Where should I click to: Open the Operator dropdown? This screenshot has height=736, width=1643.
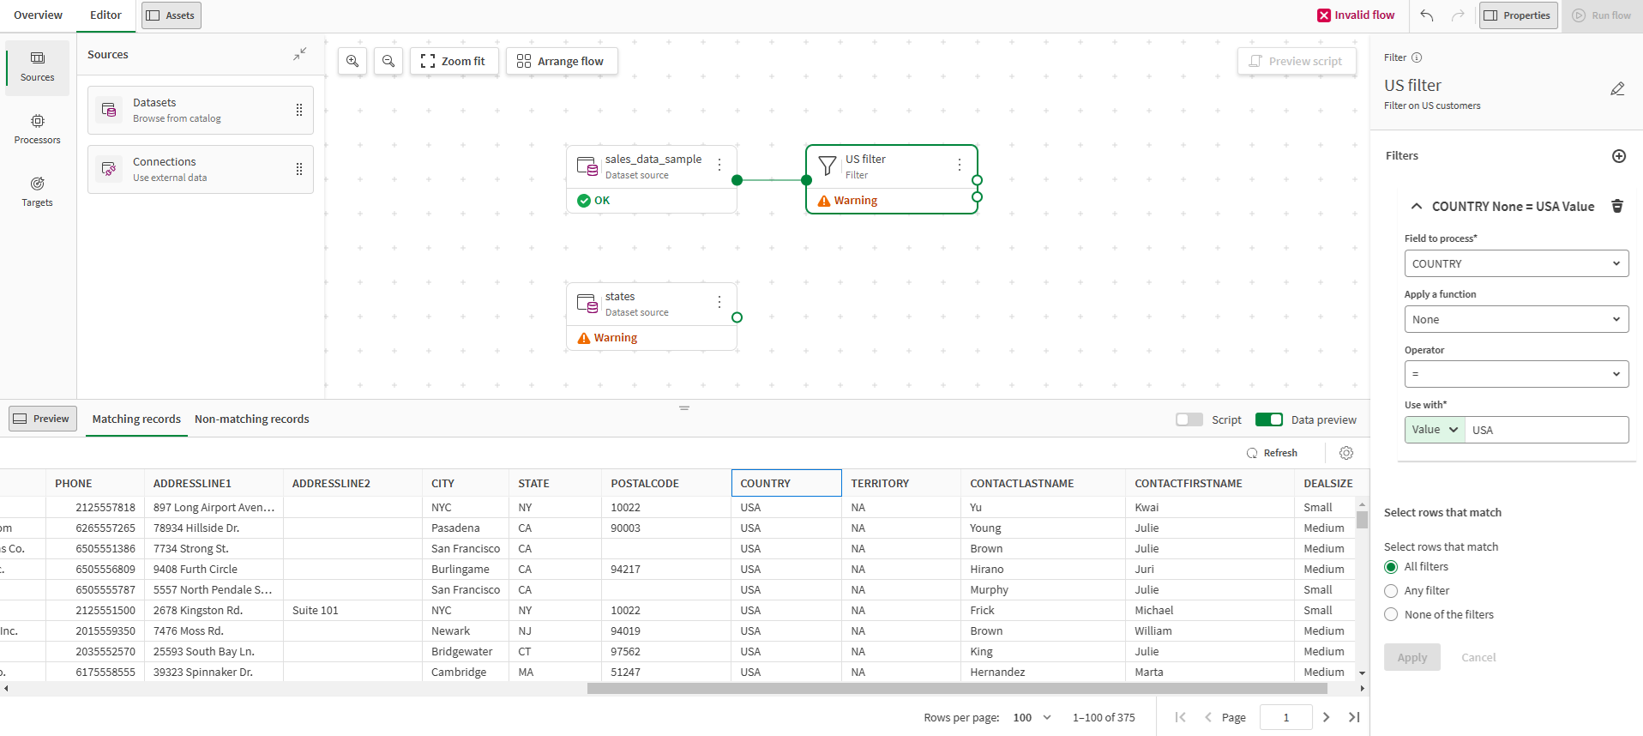coord(1515,374)
